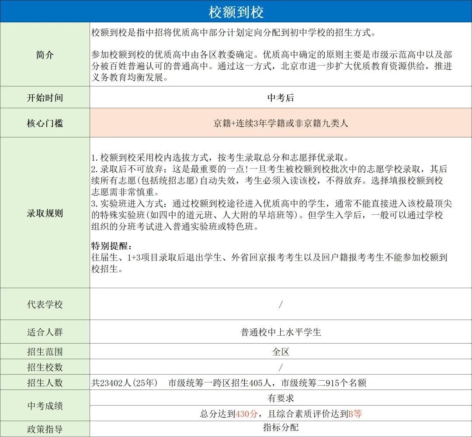Click the 代表学校 row label
472x437 pixels.
coord(45,305)
